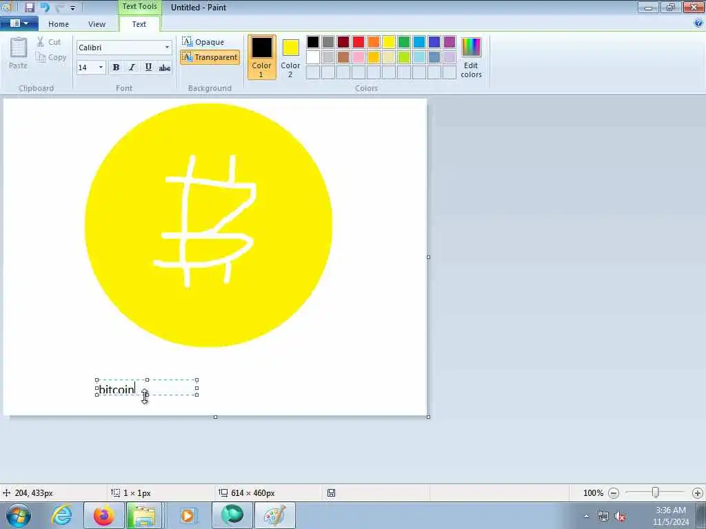Click the muted volume tray icon
The width and height of the screenshot is (706, 529).
[x=620, y=517]
